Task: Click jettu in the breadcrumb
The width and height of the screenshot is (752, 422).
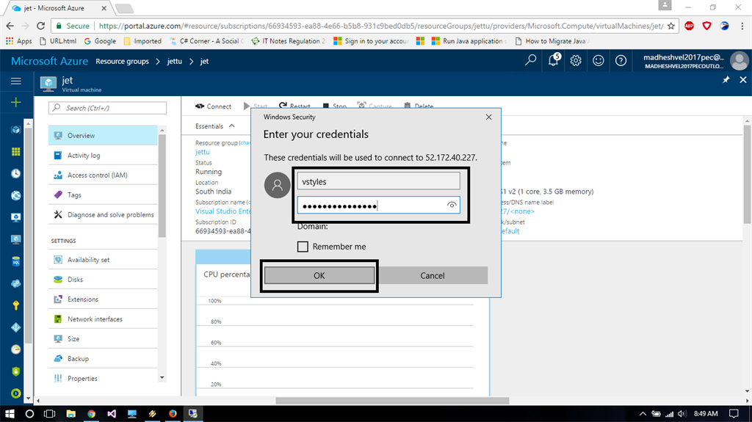Action: coord(174,62)
